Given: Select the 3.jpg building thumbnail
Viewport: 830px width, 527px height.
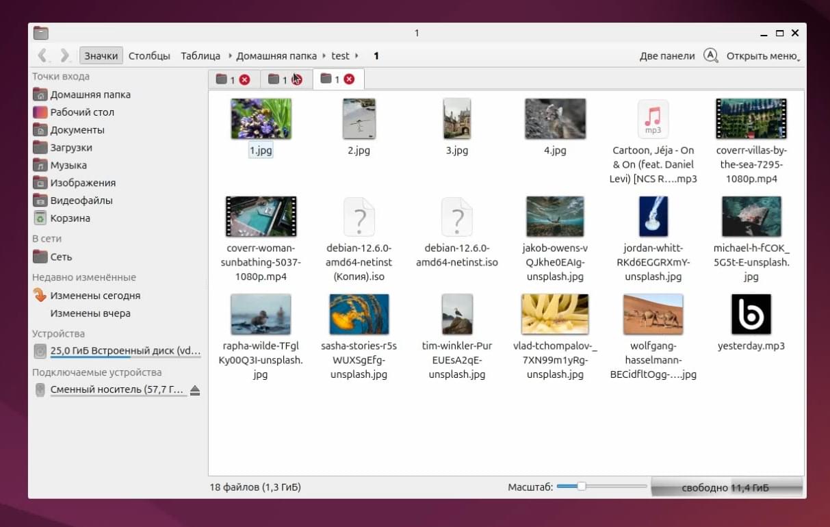Looking at the screenshot, I should [x=457, y=118].
